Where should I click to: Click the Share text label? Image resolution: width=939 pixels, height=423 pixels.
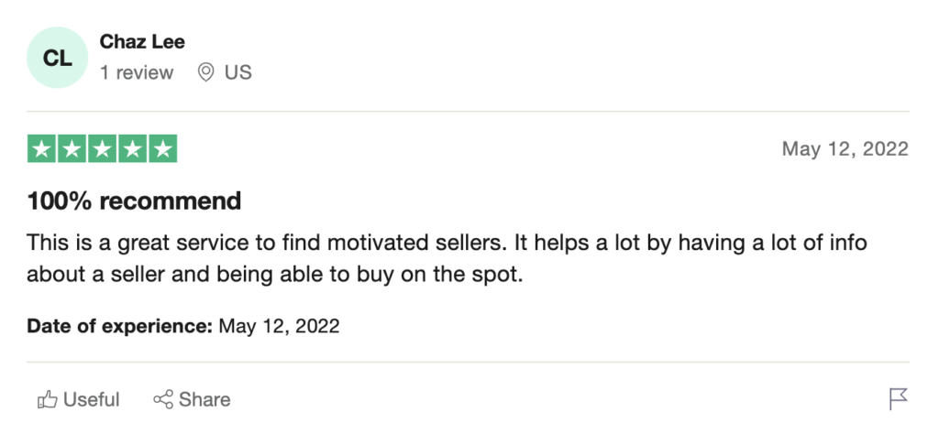[204, 399]
